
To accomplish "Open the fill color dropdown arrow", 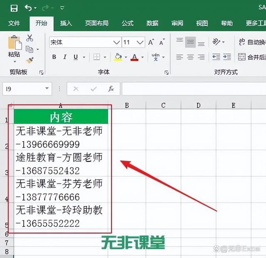I will click(x=126, y=57).
